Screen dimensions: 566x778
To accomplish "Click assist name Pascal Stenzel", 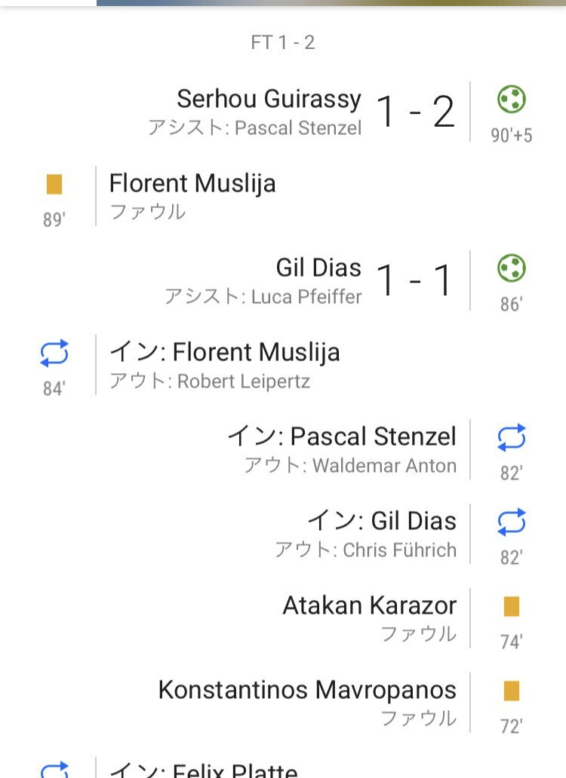I will [298, 127].
